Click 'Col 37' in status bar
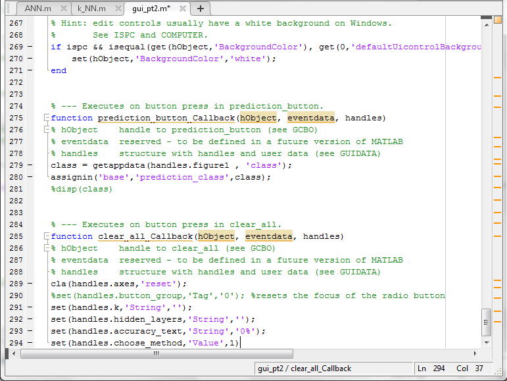 coord(470,368)
